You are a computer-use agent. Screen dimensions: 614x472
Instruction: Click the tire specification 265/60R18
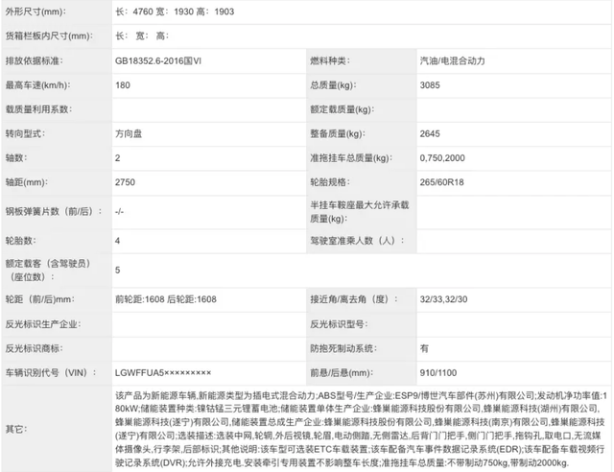(443, 180)
